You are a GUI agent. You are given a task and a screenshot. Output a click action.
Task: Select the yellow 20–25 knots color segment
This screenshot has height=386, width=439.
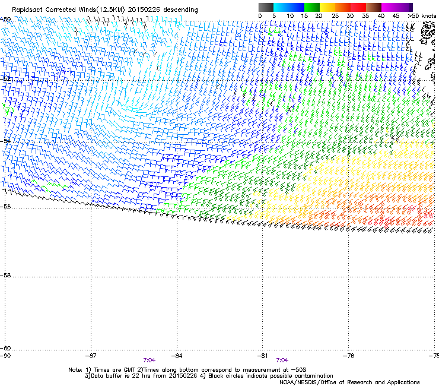click(x=327, y=7)
